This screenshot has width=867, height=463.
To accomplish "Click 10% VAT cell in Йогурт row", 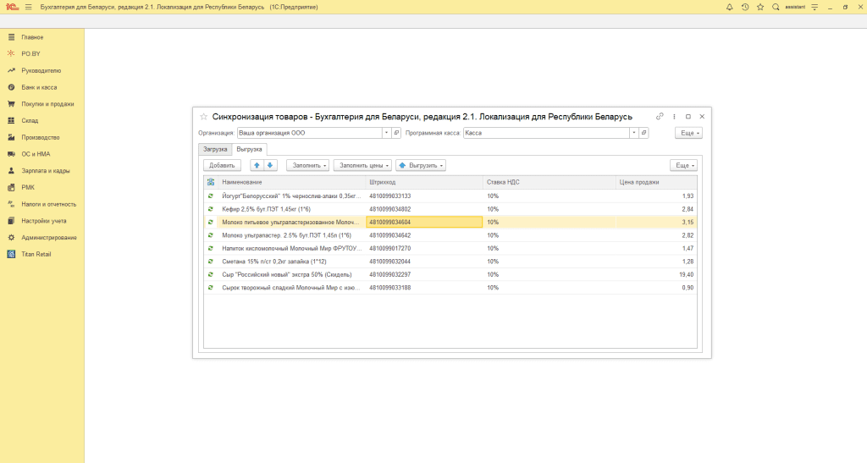I will (549, 196).
